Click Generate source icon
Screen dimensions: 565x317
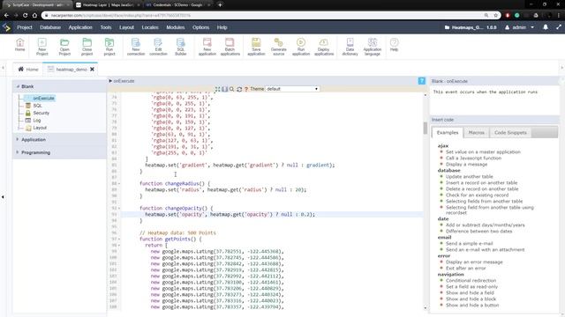point(279,47)
